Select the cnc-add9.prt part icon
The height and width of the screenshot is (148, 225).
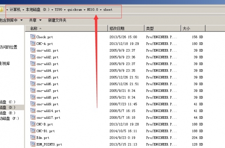[x=33, y=104]
